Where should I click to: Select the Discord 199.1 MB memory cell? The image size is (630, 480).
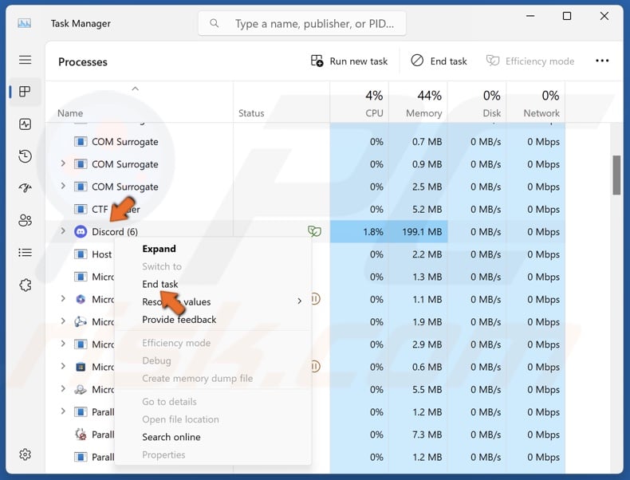pyautogui.click(x=418, y=232)
